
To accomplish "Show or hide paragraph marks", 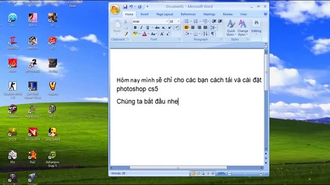I will (x=213, y=33).
